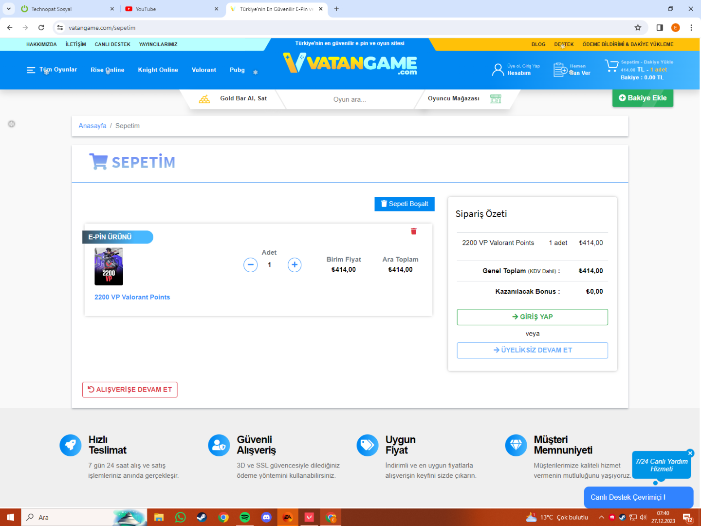Viewport: 701px width, 526px height.
Task: Open ÖDEME BİLDİRİMİ & BAKİYE YÜKLEME link
Action: tap(628, 44)
